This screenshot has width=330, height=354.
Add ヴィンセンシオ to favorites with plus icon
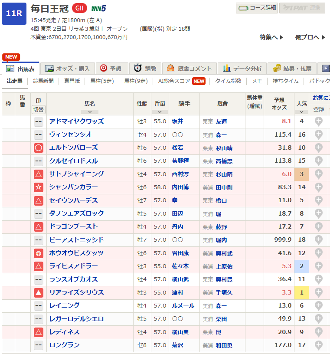coord(318,134)
